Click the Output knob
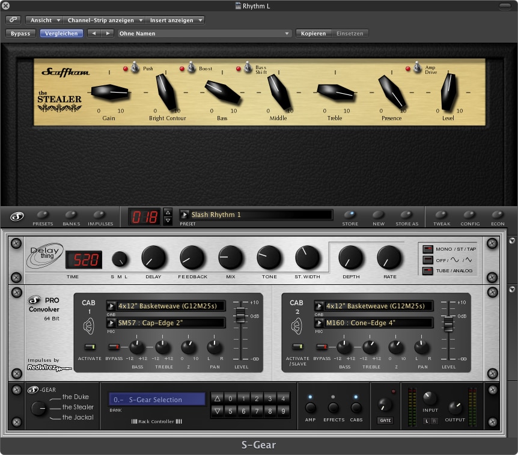518x455 pixels. point(455,408)
